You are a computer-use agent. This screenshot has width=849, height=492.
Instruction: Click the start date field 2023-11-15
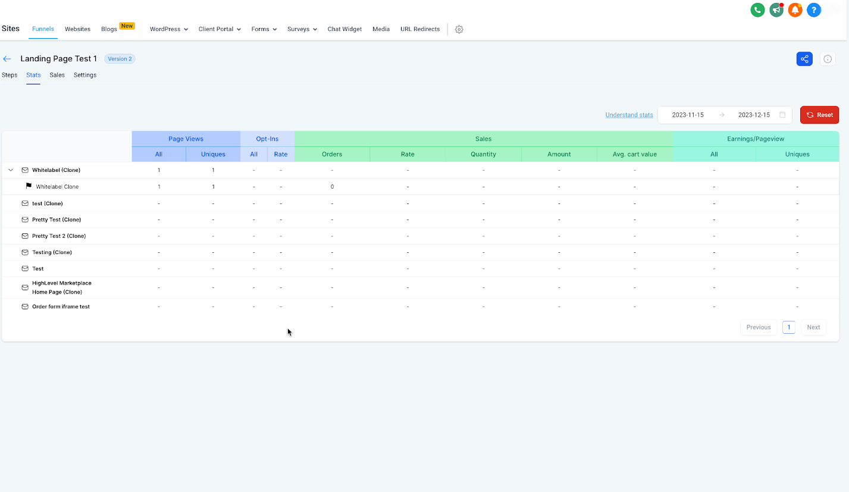point(688,115)
